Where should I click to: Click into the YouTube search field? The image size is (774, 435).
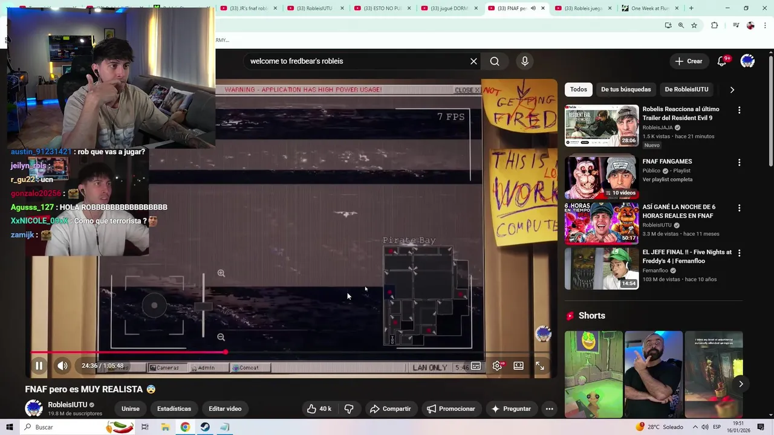(x=357, y=61)
